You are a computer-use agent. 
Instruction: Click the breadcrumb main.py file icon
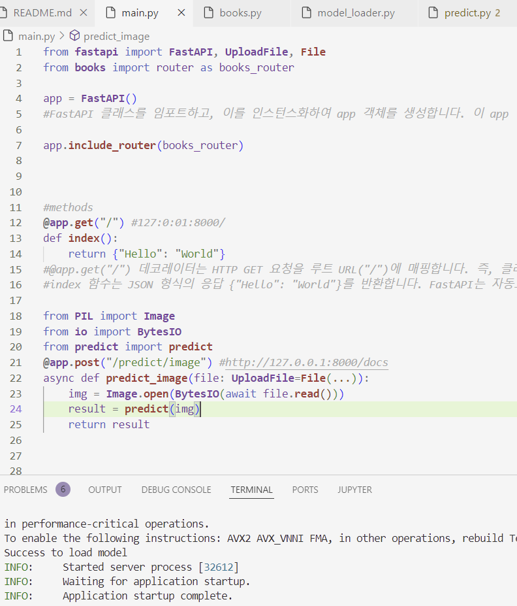point(8,35)
